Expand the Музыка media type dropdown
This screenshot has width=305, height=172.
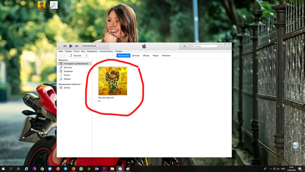tap(78, 55)
